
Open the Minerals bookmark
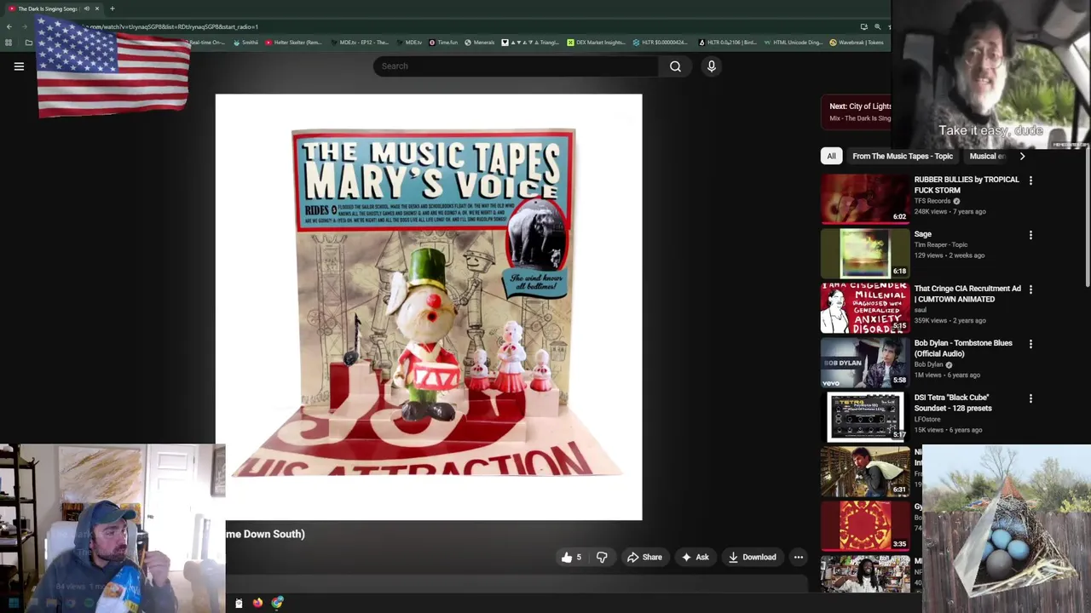point(480,43)
